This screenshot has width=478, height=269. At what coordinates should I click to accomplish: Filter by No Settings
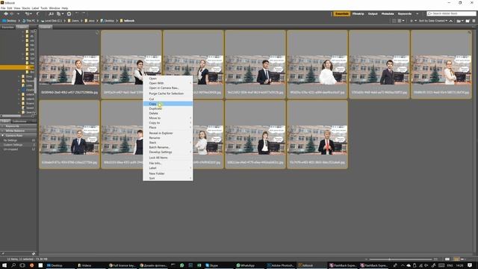click(18, 140)
